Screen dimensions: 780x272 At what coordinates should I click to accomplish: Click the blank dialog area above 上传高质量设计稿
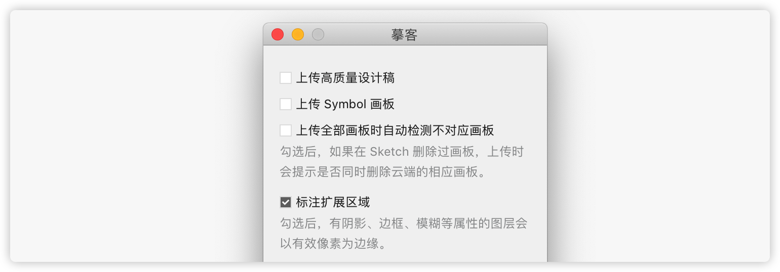point(405,57)
